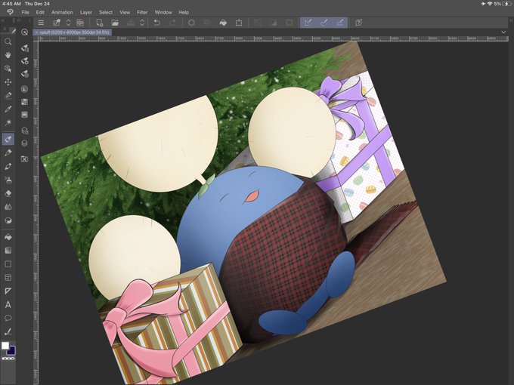The image size is (514, 385).
Task: Open the Help menu
Action: (184, 12)
